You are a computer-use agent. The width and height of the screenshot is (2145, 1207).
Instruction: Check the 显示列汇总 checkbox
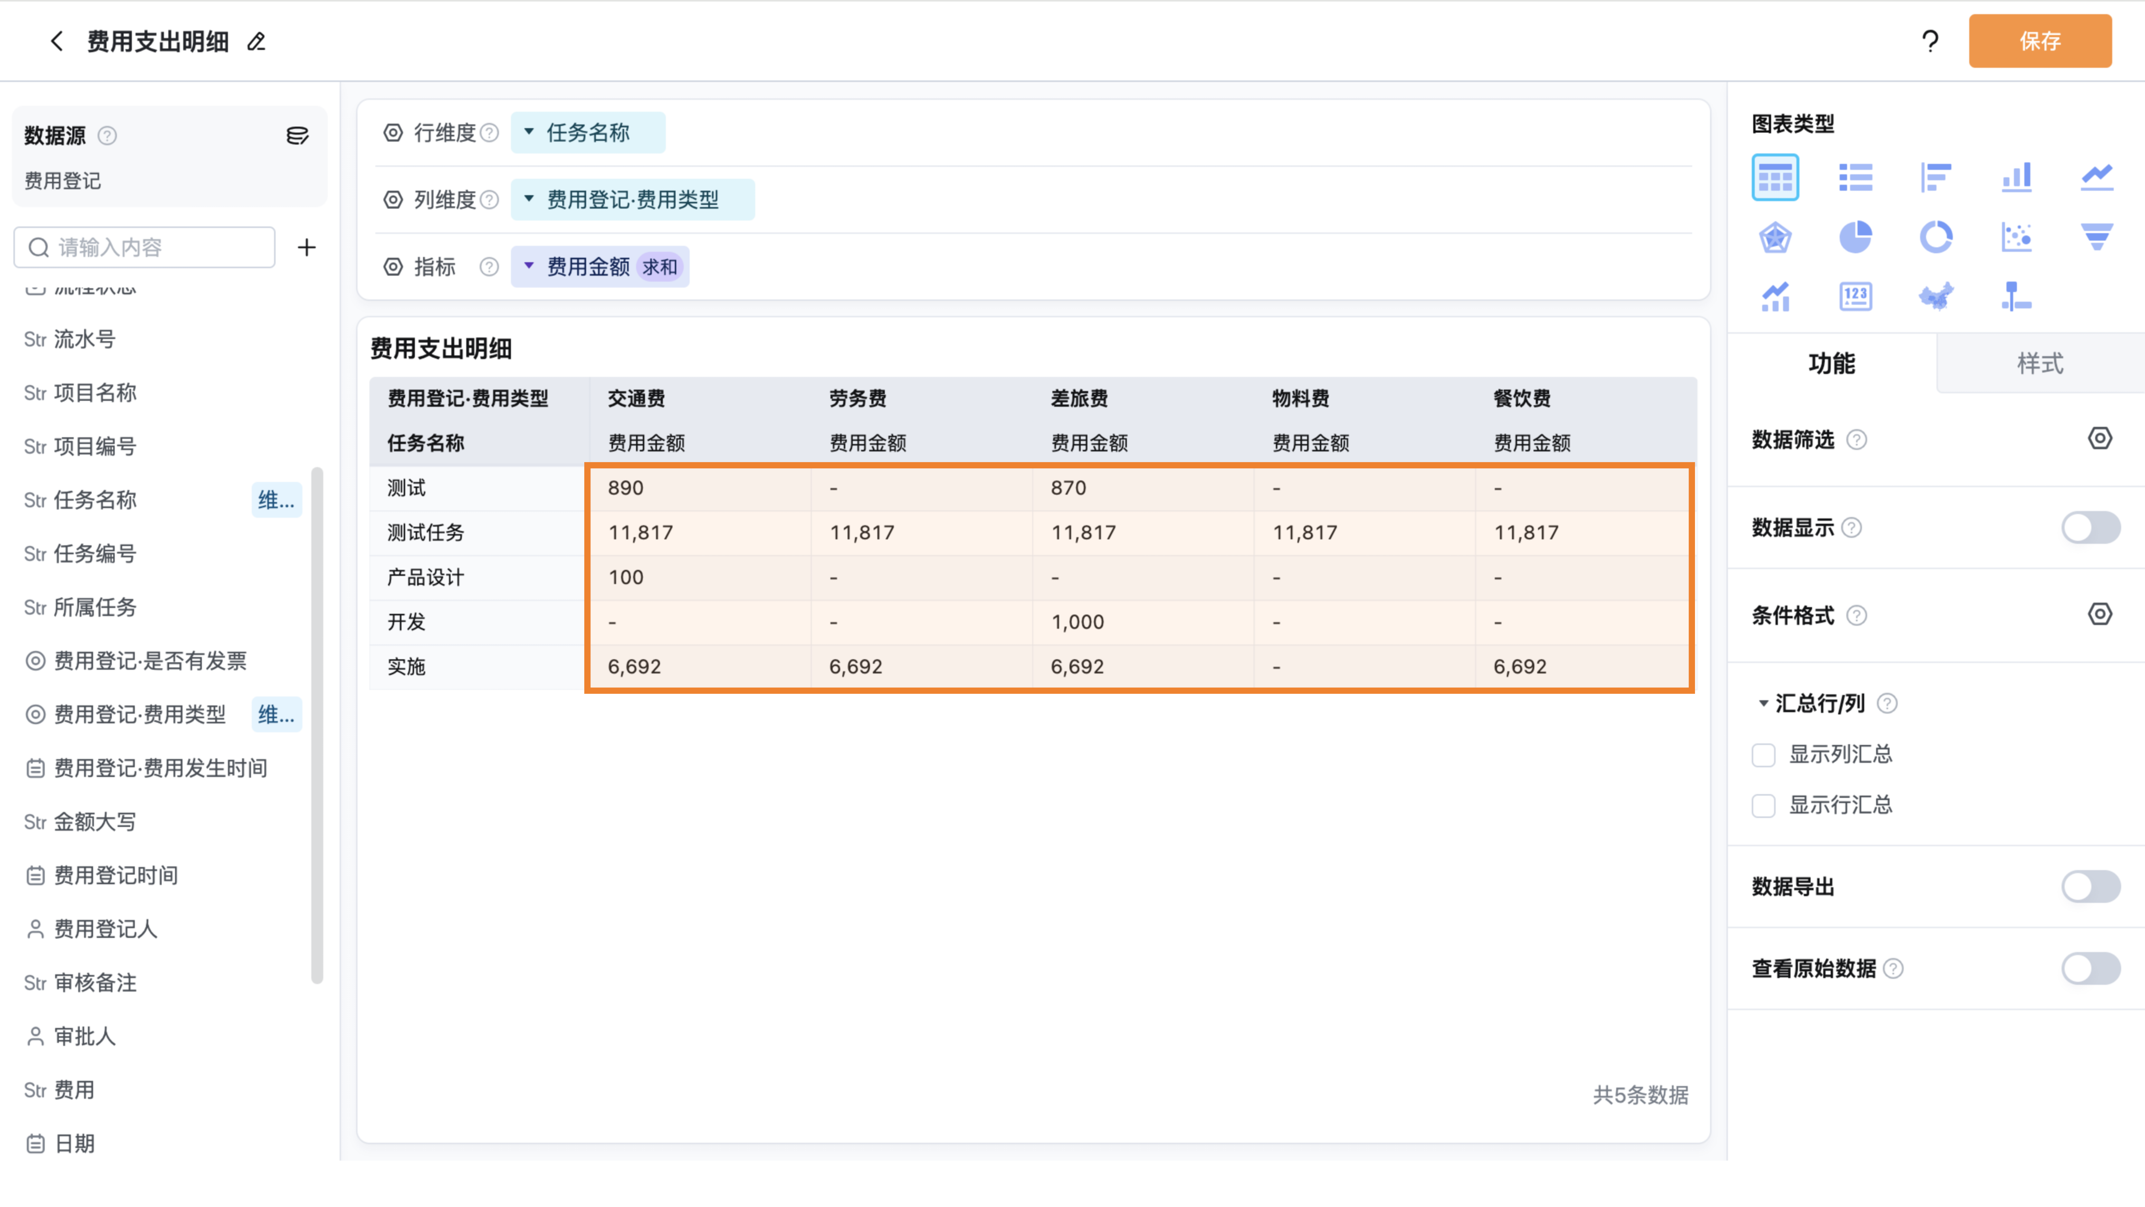(x=1764, y=755)
